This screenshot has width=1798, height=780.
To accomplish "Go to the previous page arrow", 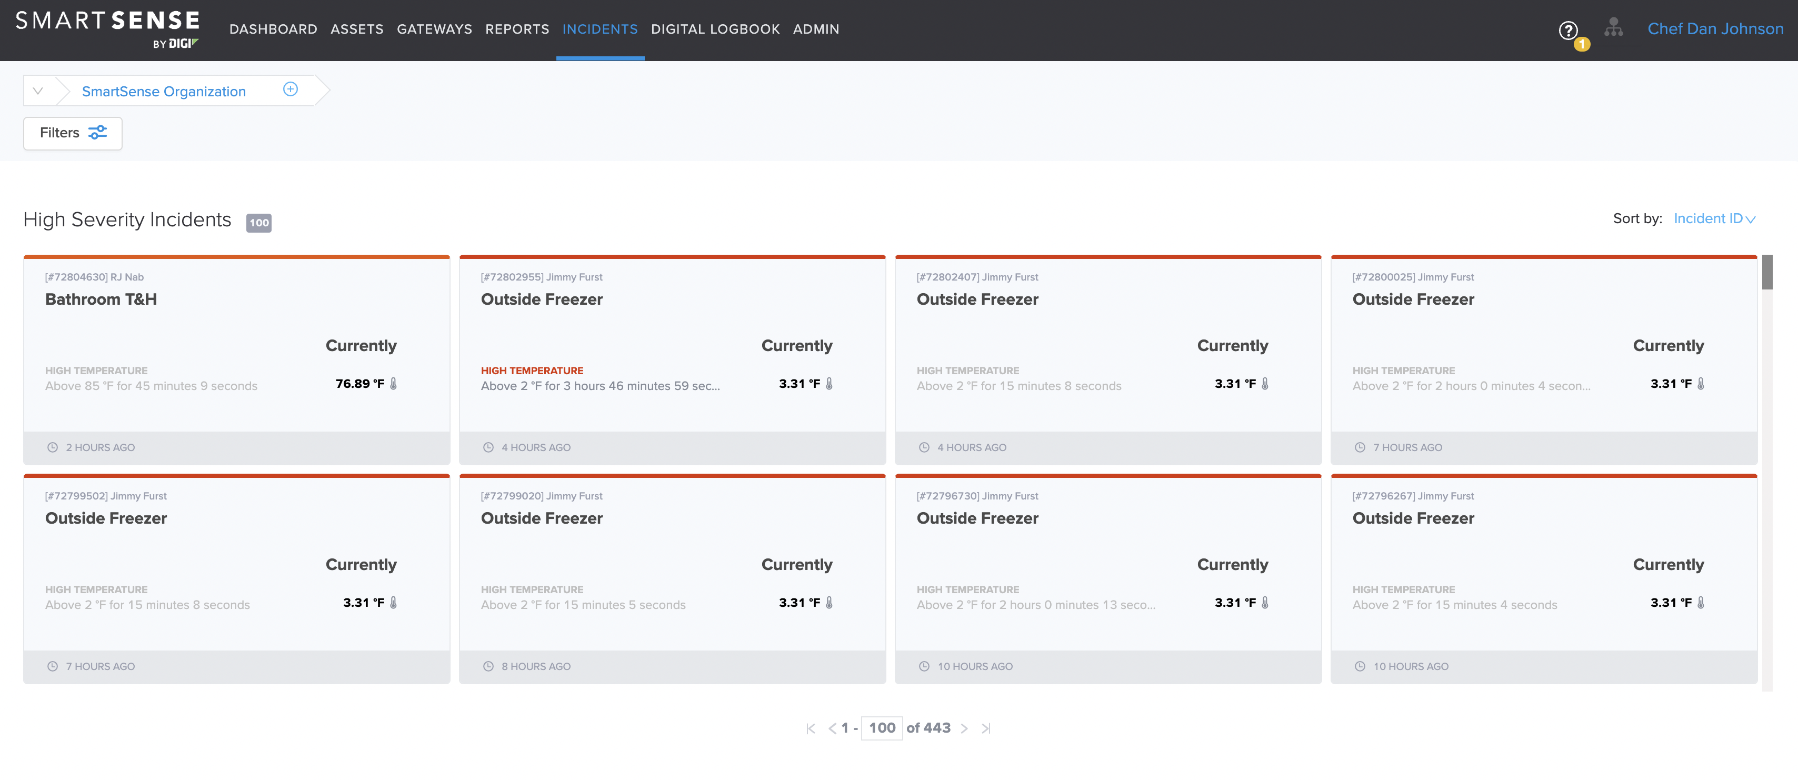I will pos(832,728).
